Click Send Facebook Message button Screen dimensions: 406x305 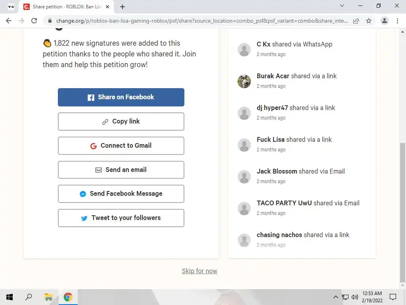pyautogui.click(x=121, y=194)
